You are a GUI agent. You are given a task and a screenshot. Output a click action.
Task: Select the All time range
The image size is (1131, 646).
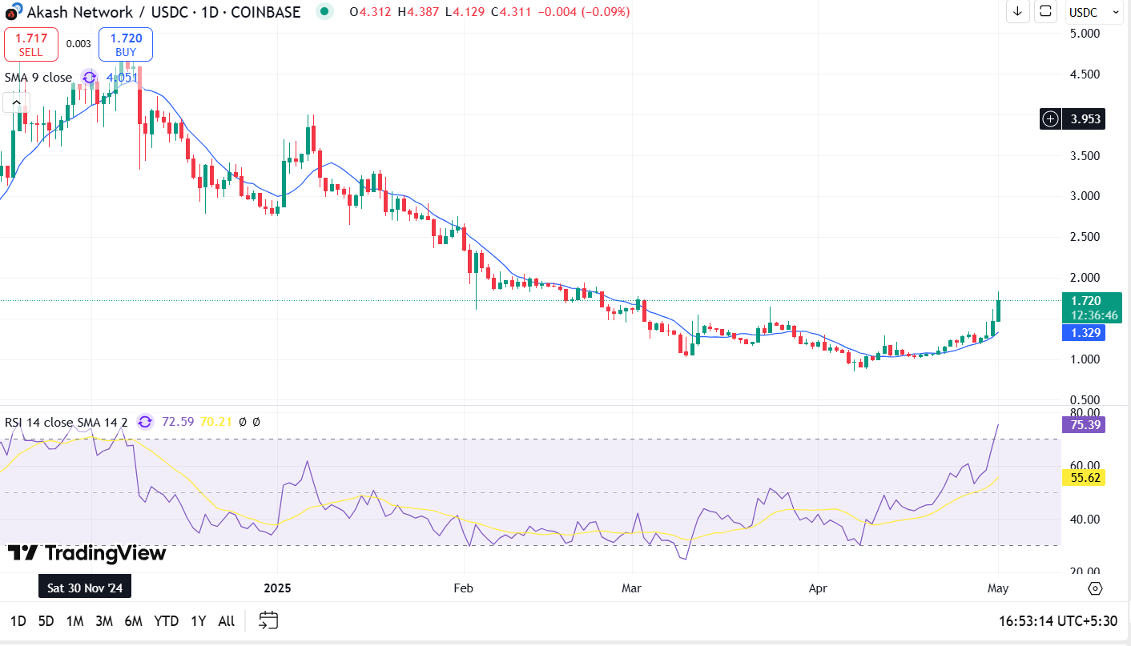pyautogui.click(x=227, y=620)
